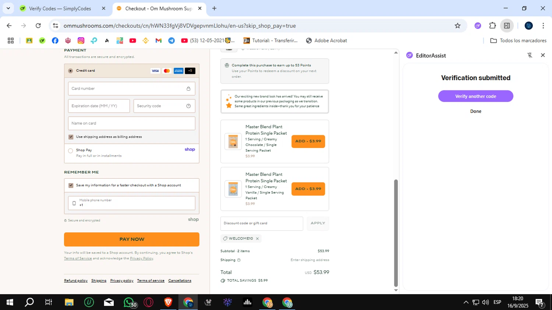Open the Telegram bookmark
552x310 pixels.
click(171, 41)
